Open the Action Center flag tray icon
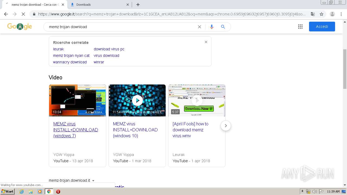347x195 pixels. pyautogui.click(x=321, y=191)
